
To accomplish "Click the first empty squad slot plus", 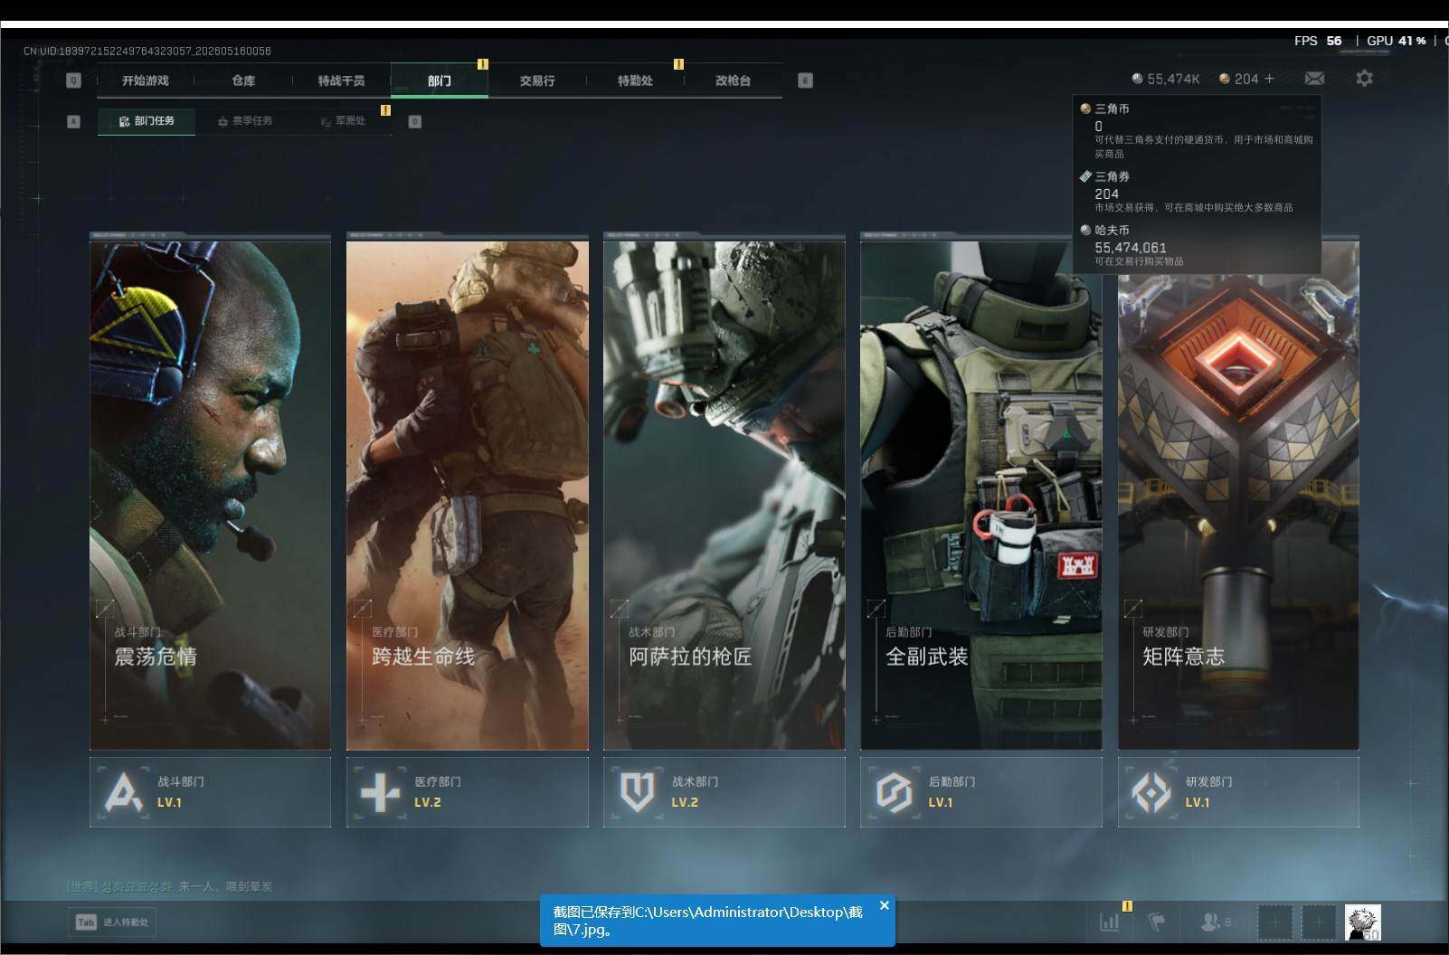I will [1275, 922].
